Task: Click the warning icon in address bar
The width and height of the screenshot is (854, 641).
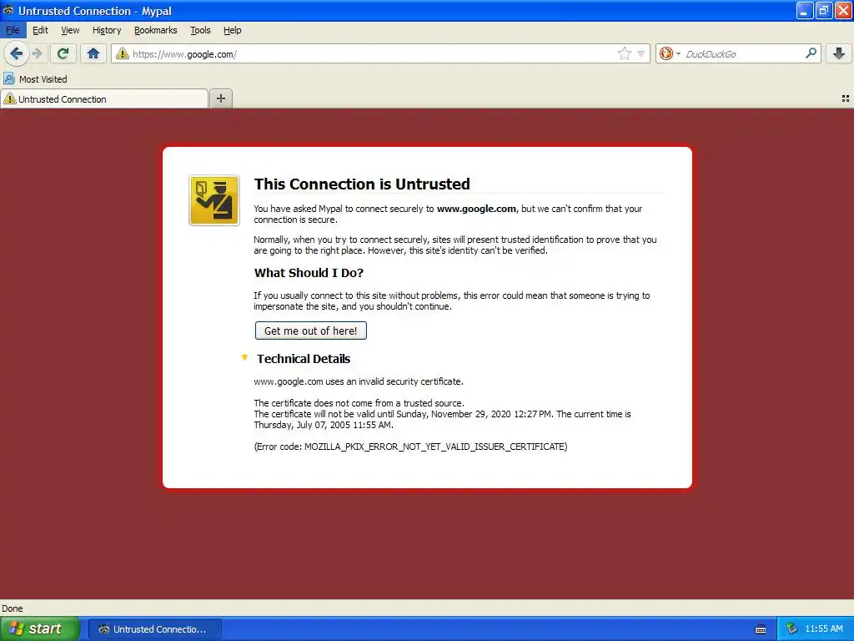Action: click(123, 53)
